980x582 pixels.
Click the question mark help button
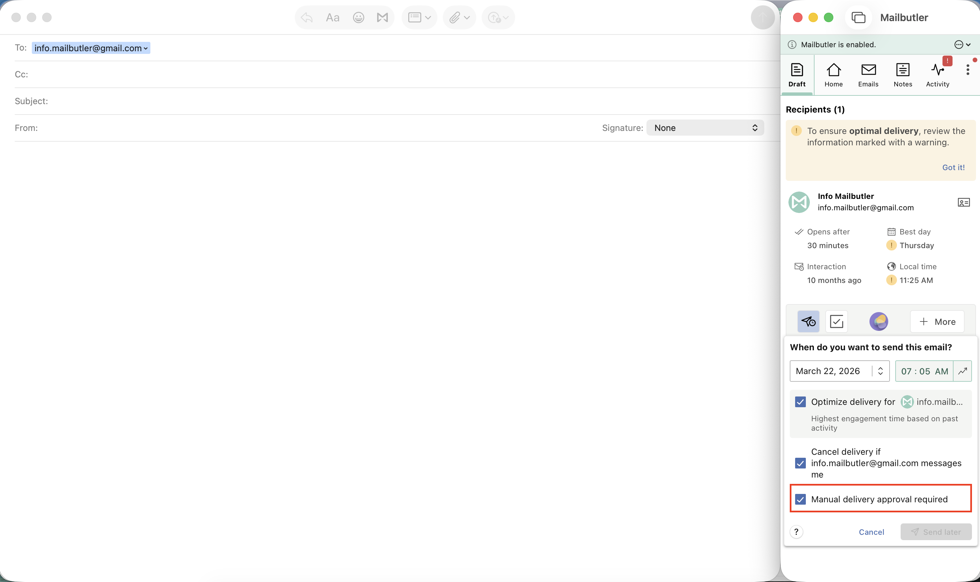point(796,532)
